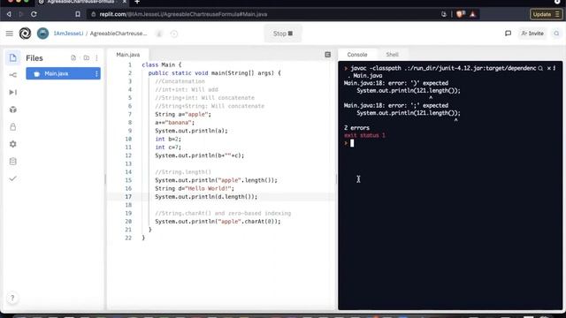Image resolution: width=566 pixels, height=318 pixels.
Task: Search within the console output
Action: [x=540, y=68]
